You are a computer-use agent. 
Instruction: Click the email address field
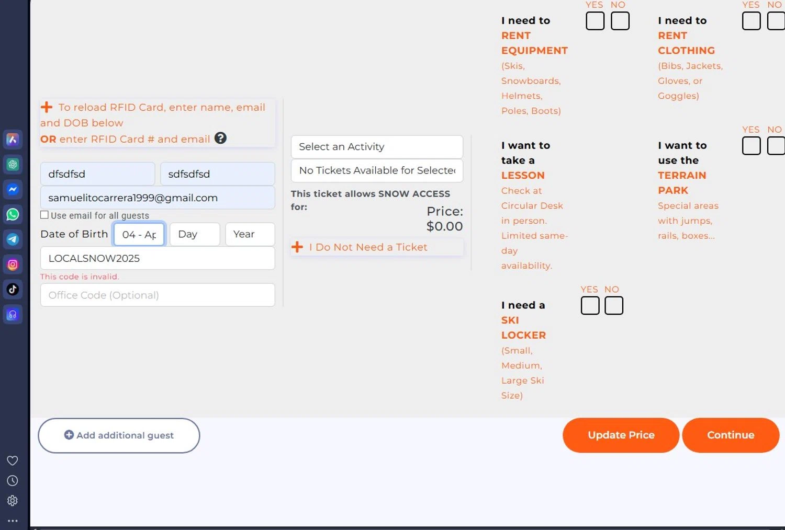[158, 198]
